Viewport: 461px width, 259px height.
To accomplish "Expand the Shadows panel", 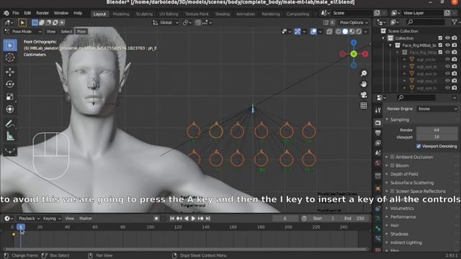I will coord(398,234).
